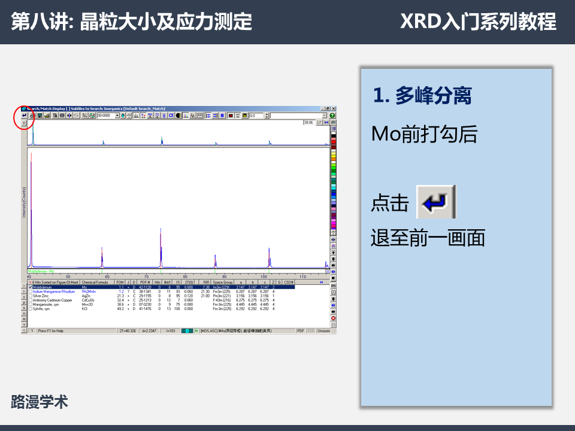Click the 'Chemical Formula' column header
Viewport: 575px width, 431px height.
coord(97,282)
